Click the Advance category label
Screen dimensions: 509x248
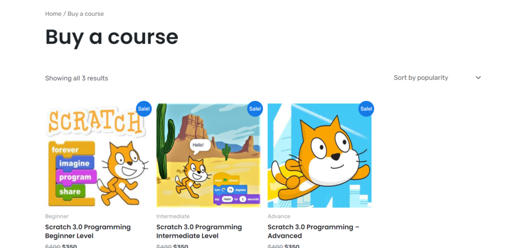click(x=279, y=216)
